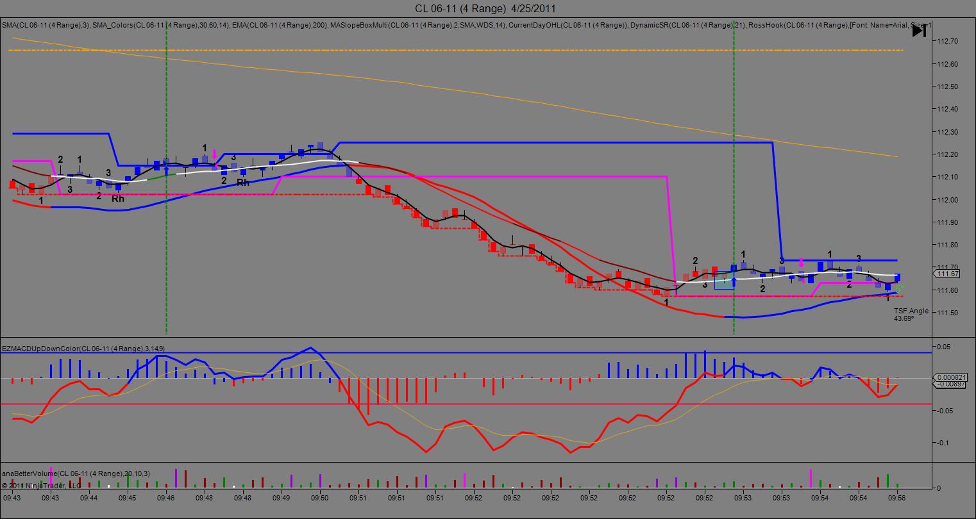Click price axis label 111.80
Screen dimensions: 976x519
pyautogui.click(x=947, y=245)
